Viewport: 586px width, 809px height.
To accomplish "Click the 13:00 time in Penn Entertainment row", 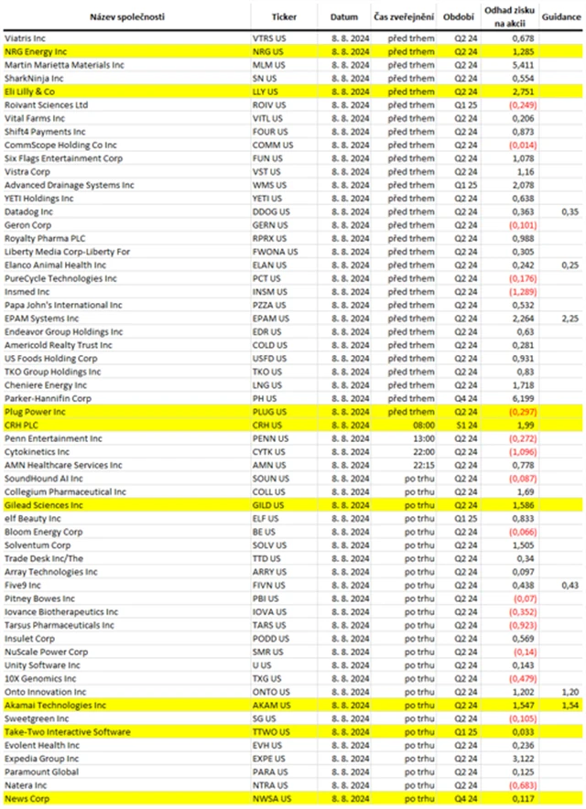I will [406, 438].
